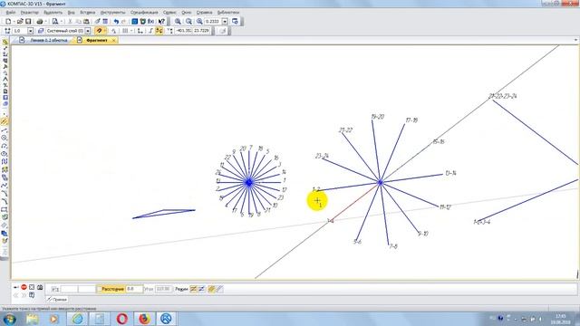The width and height of the screenshot is (580, 326).
Task: Open the Библиотеки menu
Action: coord(228,12)
